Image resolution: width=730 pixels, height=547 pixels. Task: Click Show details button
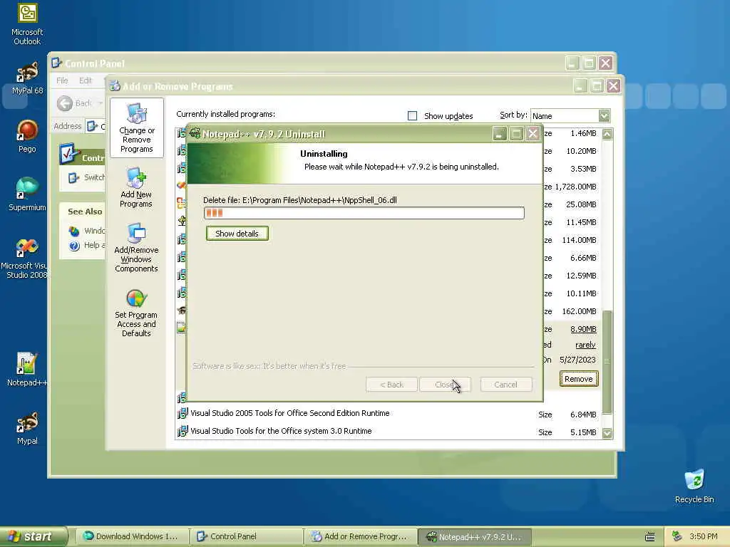pos(237,234)
